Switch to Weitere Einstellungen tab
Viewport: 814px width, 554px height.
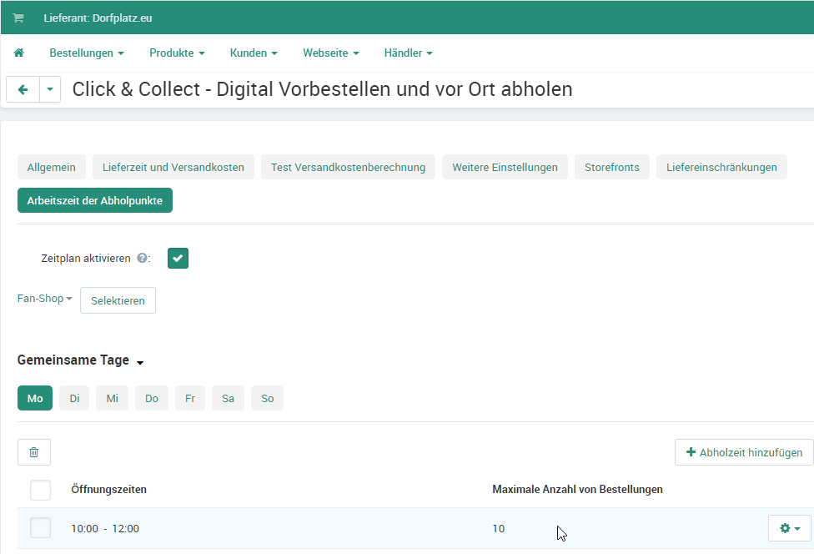click(505, 167)
